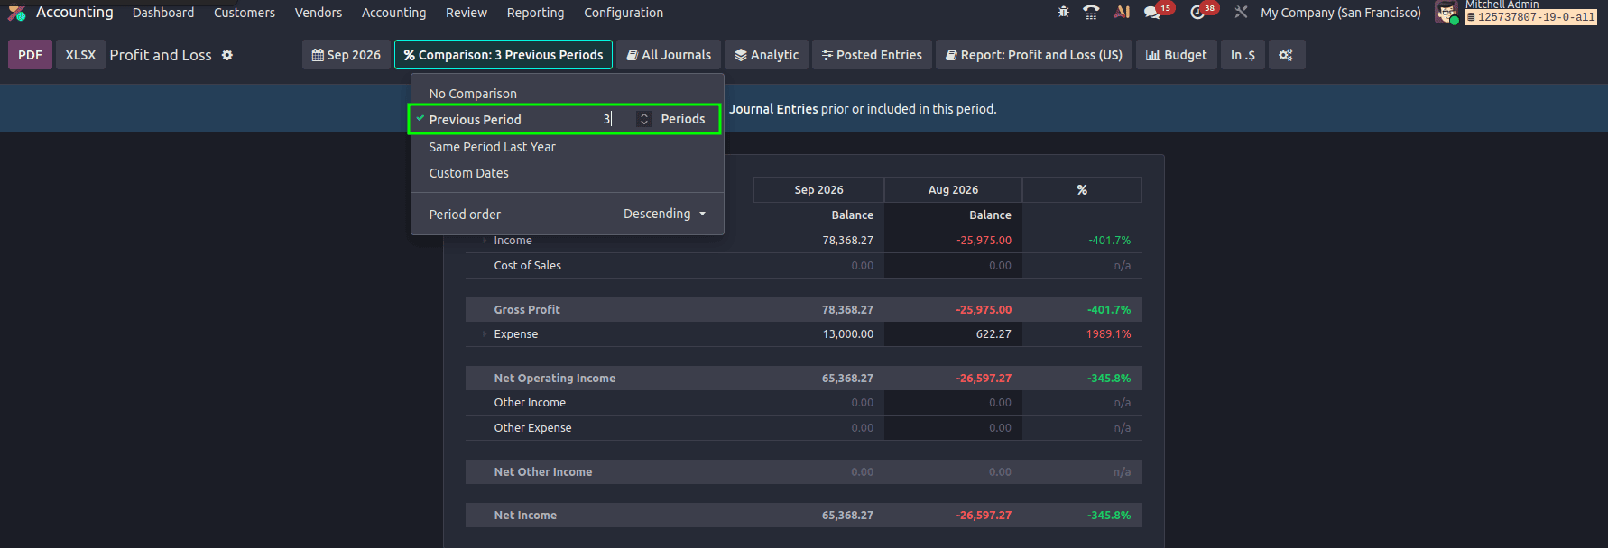
Task: Expand the Expense row
Action: tap(485, 334)
